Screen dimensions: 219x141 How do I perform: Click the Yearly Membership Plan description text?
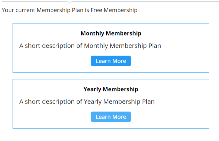point(87,102)
